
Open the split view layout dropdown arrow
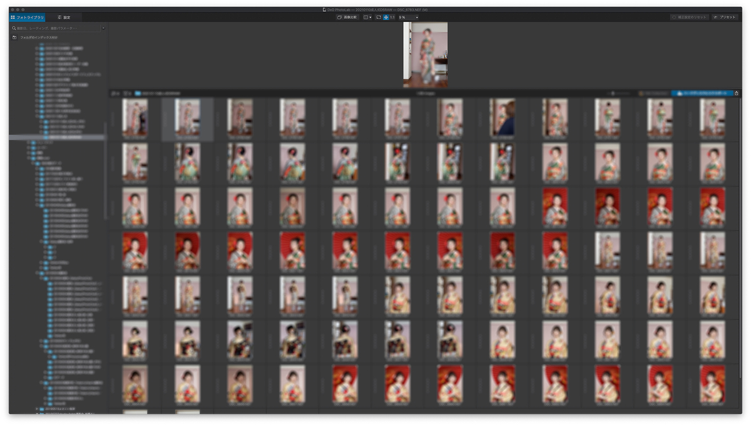tap(371, 18)
